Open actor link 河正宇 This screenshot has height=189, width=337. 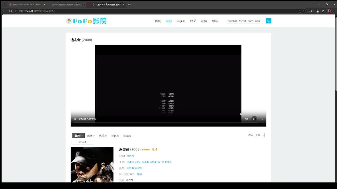pyautogui.click(x=130, y=162)
